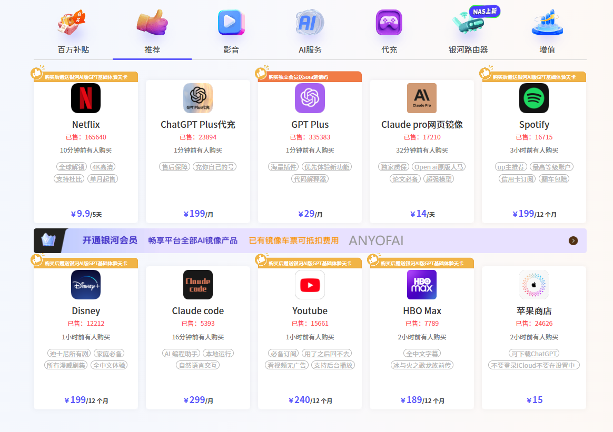
Task: Open the Claude code product title
Action: [198, 311]
